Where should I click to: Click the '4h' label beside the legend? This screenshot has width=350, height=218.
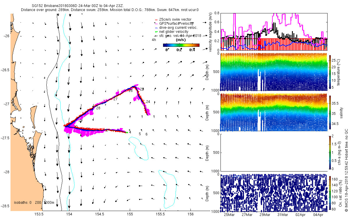pyautogui.click(x=154, y=40)
